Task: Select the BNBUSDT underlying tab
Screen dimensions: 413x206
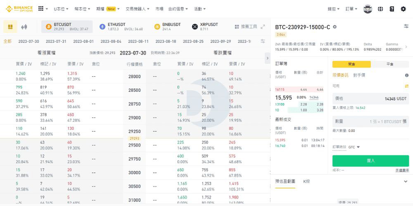Action: [168, 26]
